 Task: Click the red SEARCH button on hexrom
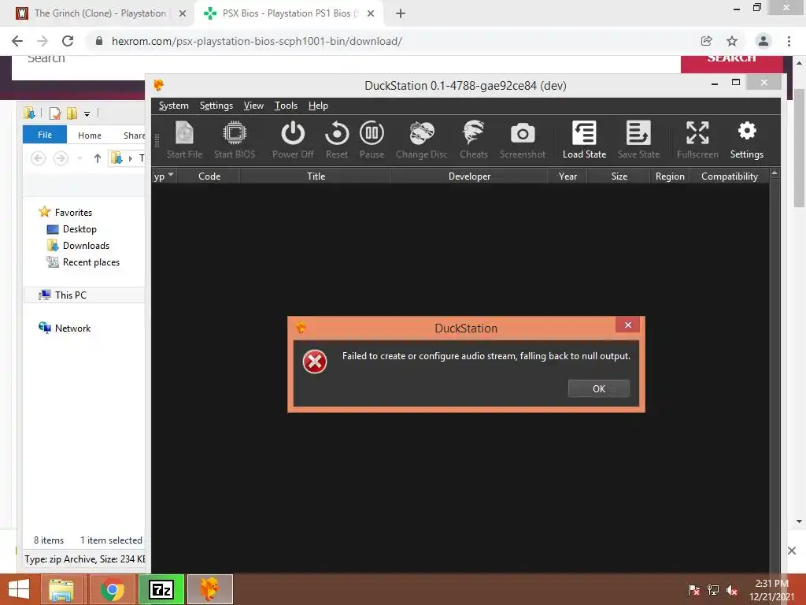pyautogui.click(x=731, y=63)
